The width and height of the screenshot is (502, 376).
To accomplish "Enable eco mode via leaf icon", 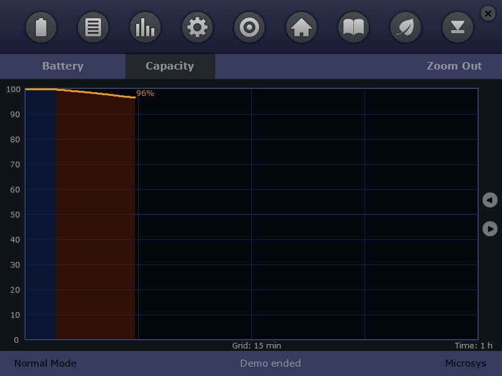I will [405, 27].
